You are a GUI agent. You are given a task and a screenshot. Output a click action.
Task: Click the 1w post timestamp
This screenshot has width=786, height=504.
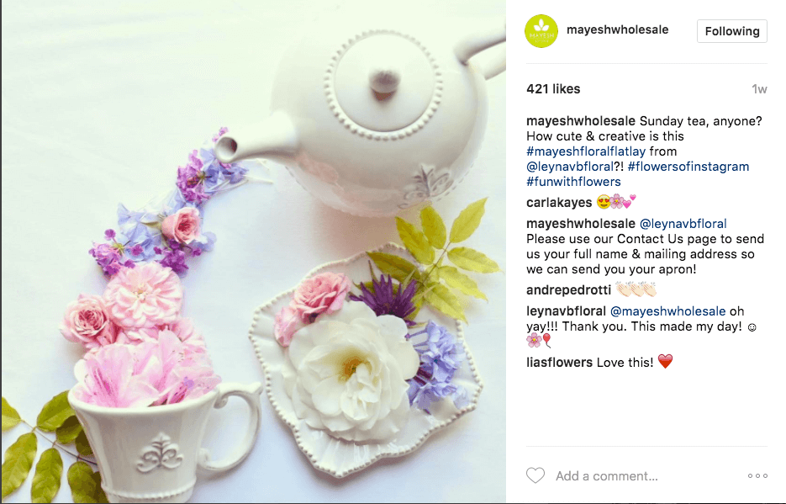point(759,89)
